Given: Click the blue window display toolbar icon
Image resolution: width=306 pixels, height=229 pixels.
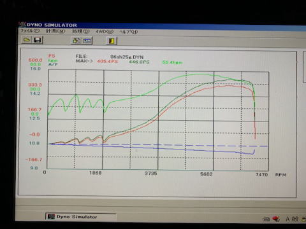Looking at the screenshot, I should point(87,41).
